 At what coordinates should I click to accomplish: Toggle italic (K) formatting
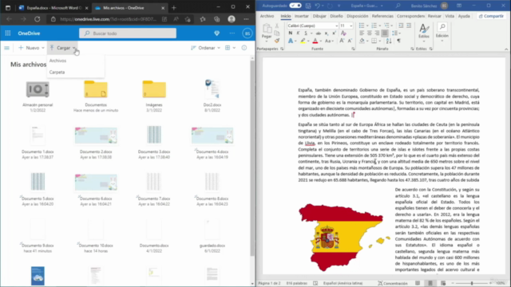(x=298, y=33)
